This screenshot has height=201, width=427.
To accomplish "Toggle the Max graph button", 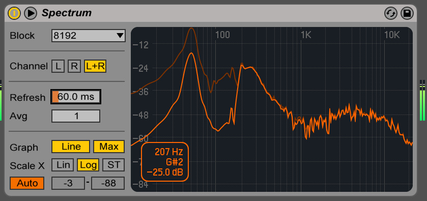I will 109,147.
